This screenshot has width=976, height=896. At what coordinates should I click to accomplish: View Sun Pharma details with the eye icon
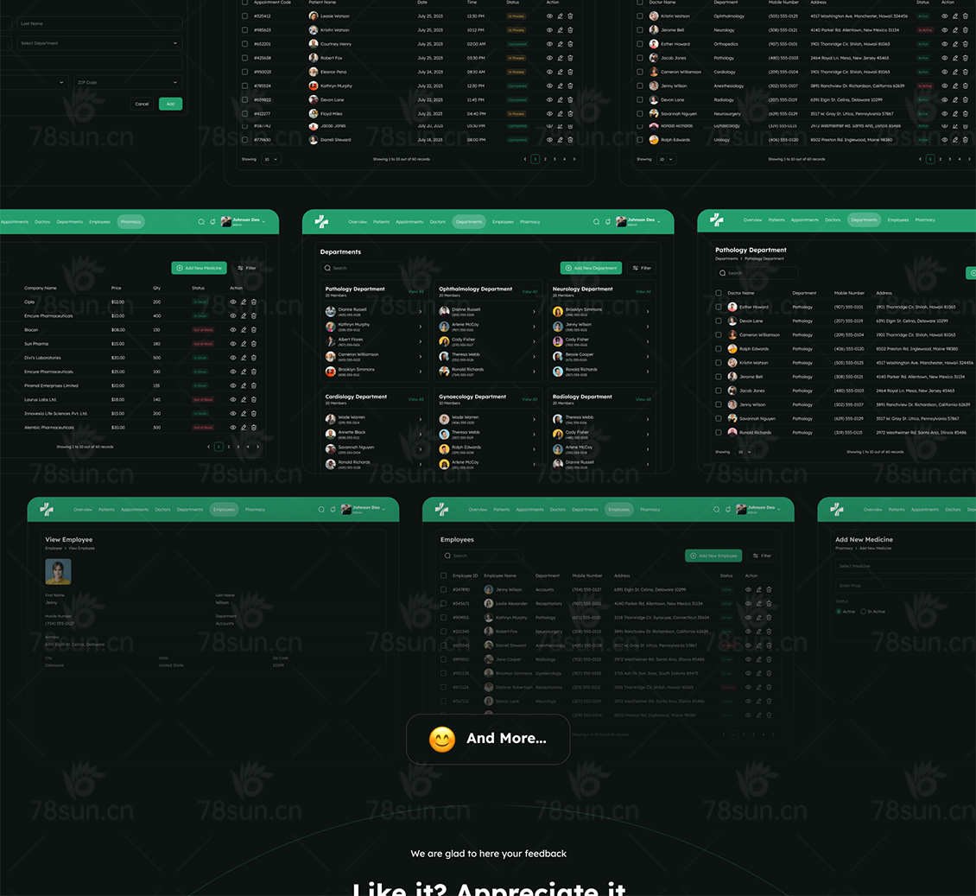click(x=232, y=344)
